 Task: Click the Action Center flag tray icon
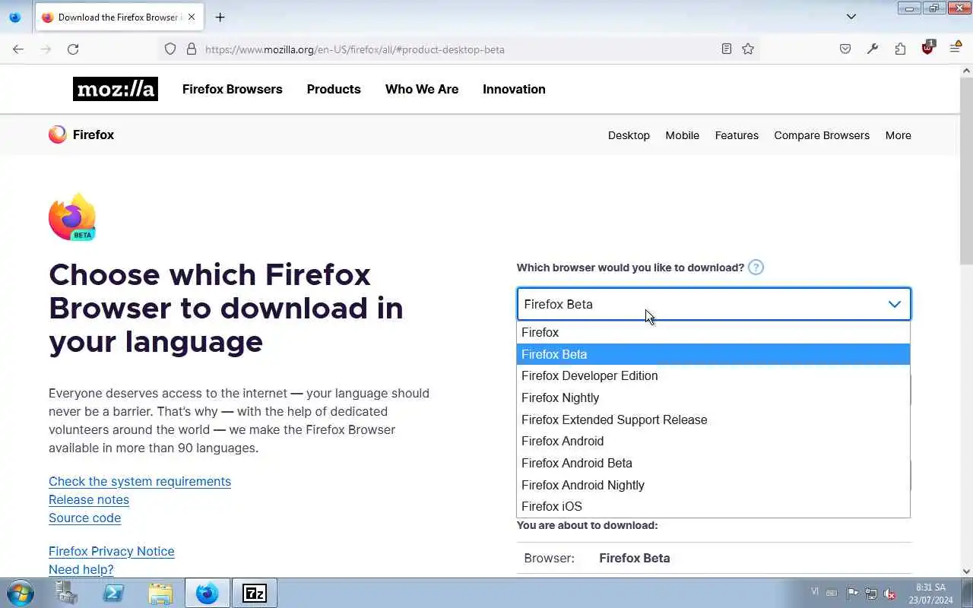pos(852,593)
